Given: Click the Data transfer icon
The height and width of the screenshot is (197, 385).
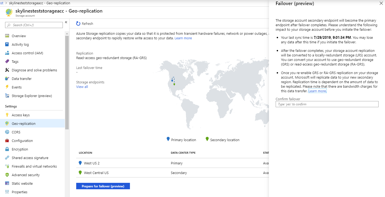Looking at the screenshot, I should 7,79.
